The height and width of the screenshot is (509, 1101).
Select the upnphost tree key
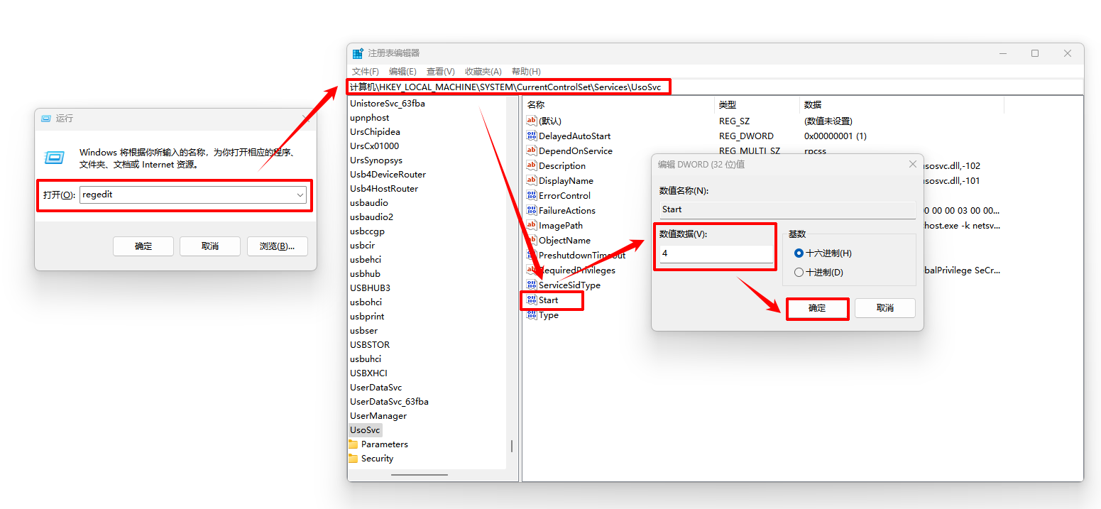click(369, 117)
